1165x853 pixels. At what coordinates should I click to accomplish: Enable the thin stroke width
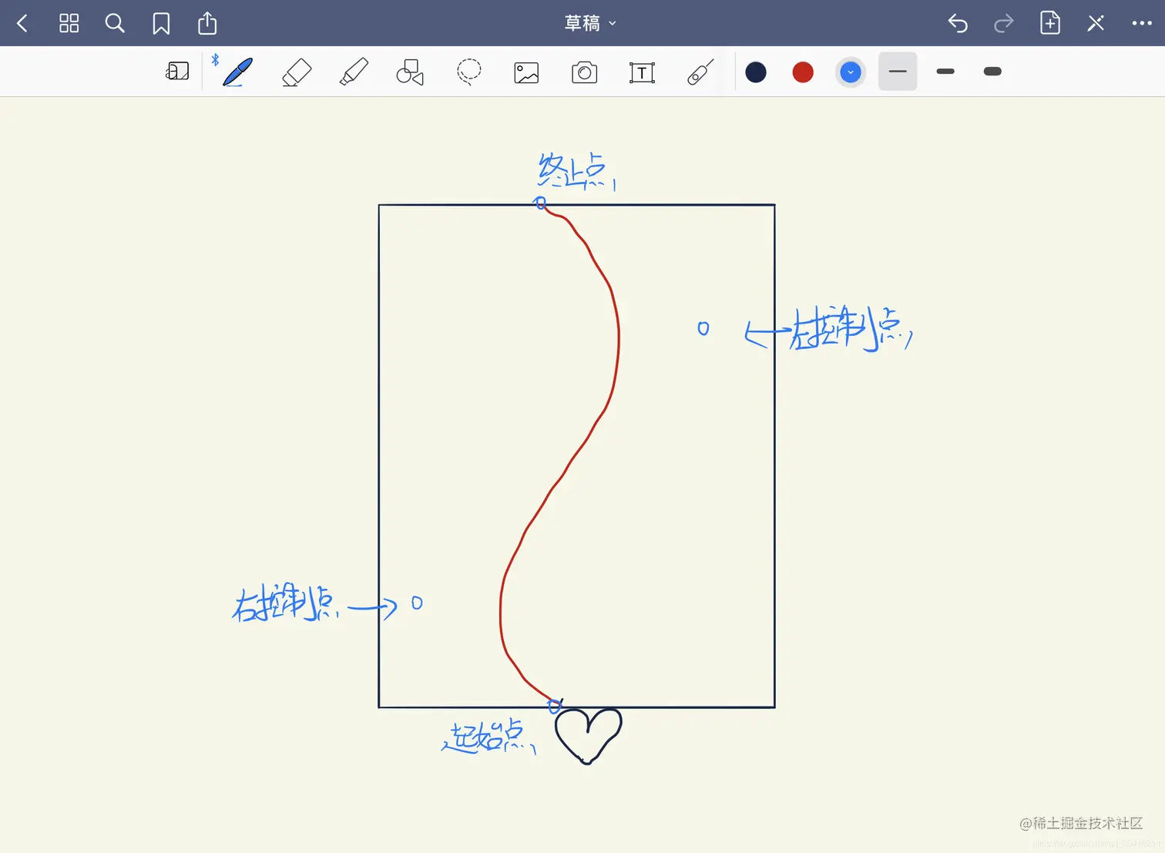(x=898, y=71)
